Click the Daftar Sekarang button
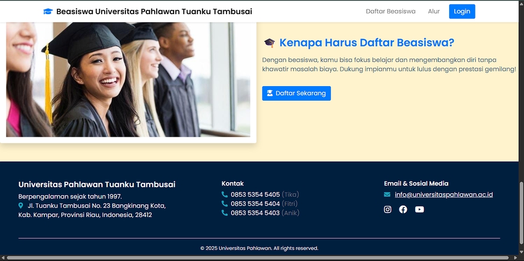The image size is (524, 261). [x=296, y=93]
